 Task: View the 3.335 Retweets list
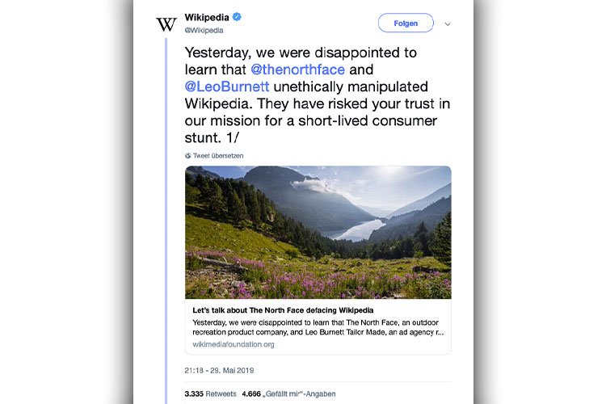[210, 394]
